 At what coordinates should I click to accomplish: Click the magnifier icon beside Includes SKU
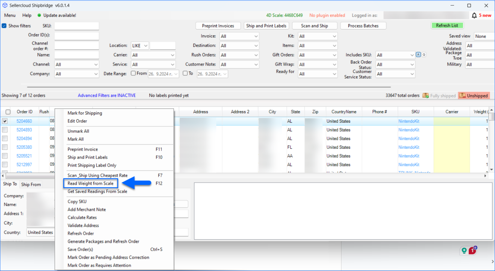click(423, 55)
